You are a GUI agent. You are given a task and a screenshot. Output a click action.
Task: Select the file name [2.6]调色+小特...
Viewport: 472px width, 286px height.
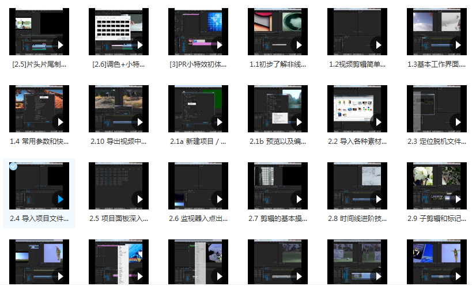pos(119,64)
